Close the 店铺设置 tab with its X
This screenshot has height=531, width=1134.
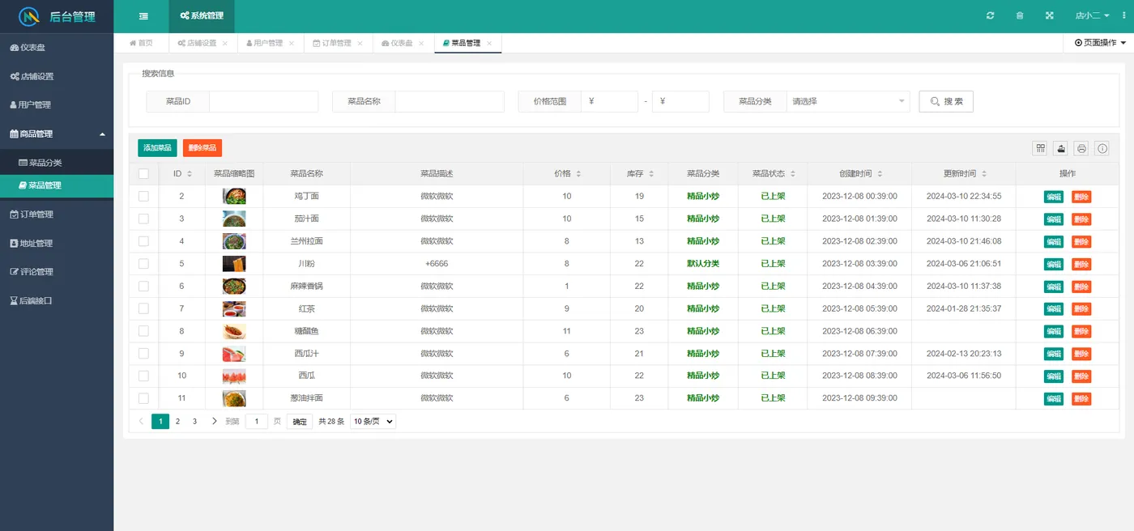click(225, 43)
